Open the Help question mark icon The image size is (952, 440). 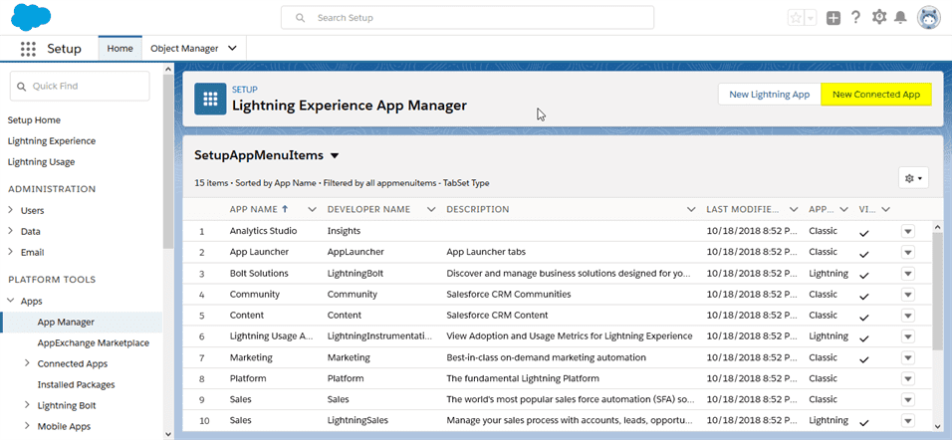coord(855,17)
